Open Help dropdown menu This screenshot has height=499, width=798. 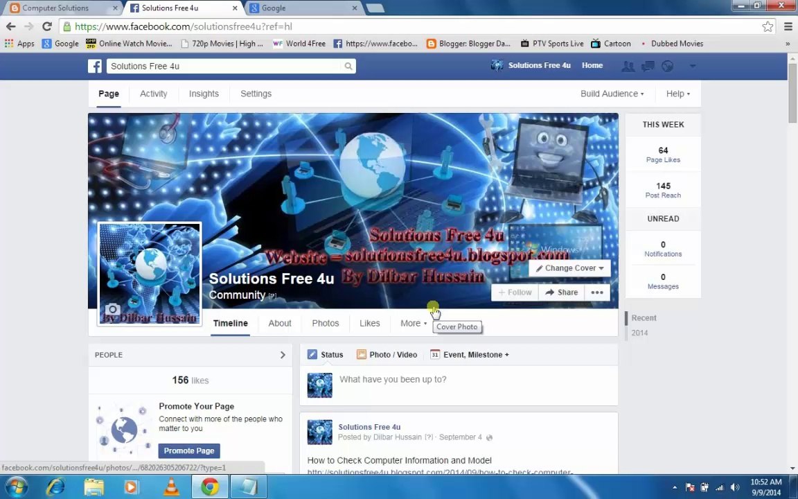point(678,94)
